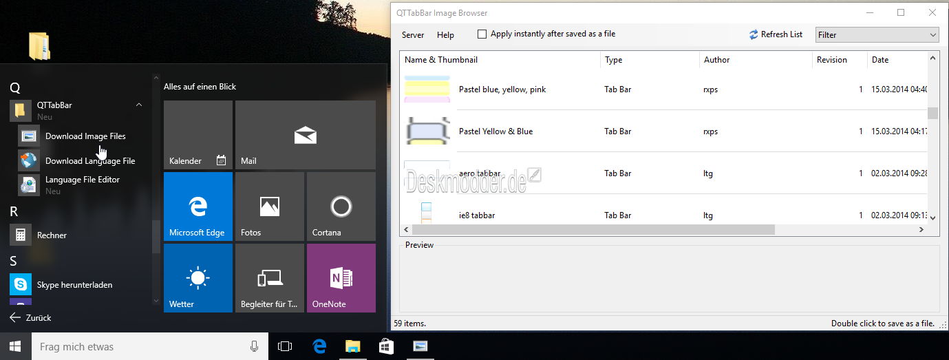Collapse the QTTabBar folder group

139,105
